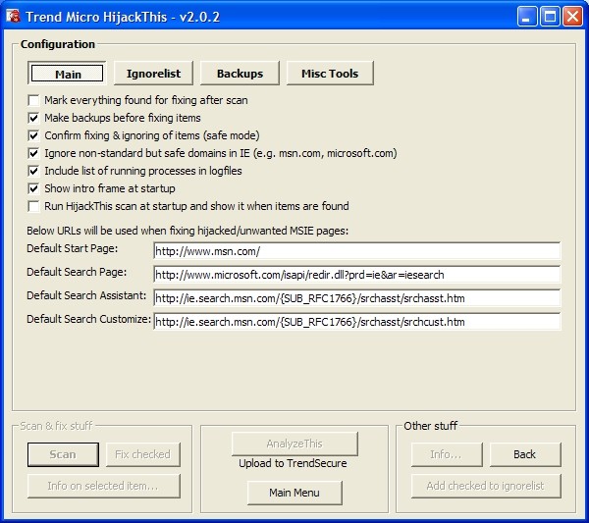589x523 pixels.
Task: Go to the Main Menu
Action: point(294,493)
